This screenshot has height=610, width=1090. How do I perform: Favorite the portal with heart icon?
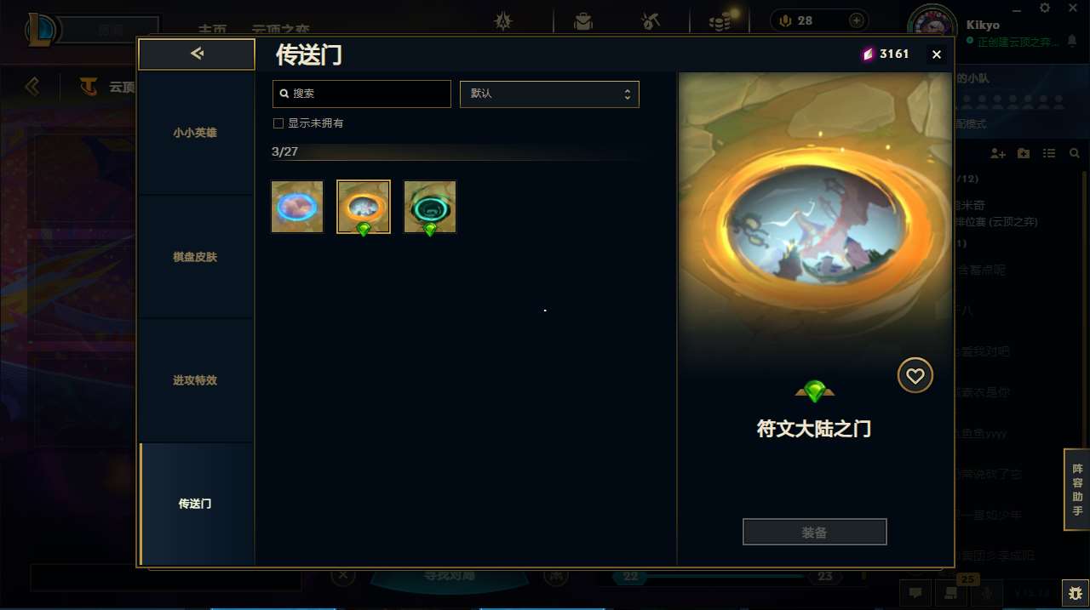[915, 375]
